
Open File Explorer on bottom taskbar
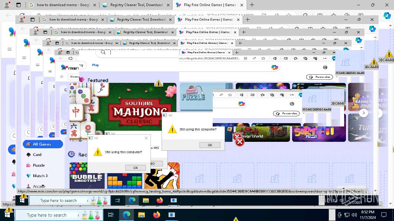(x=141, y=215)
